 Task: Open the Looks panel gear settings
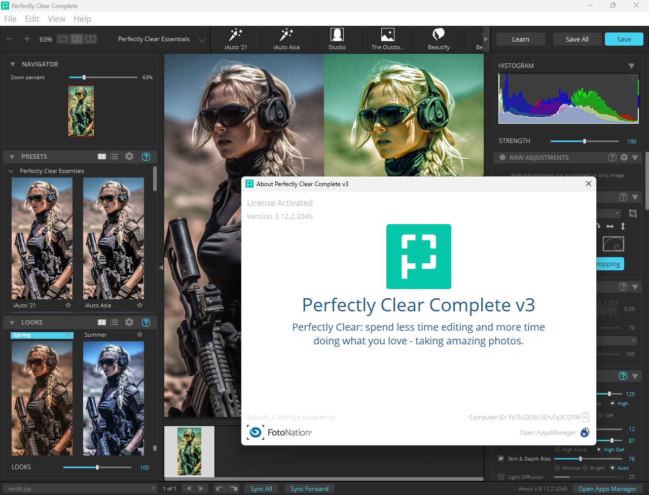[x=129, y=322]
